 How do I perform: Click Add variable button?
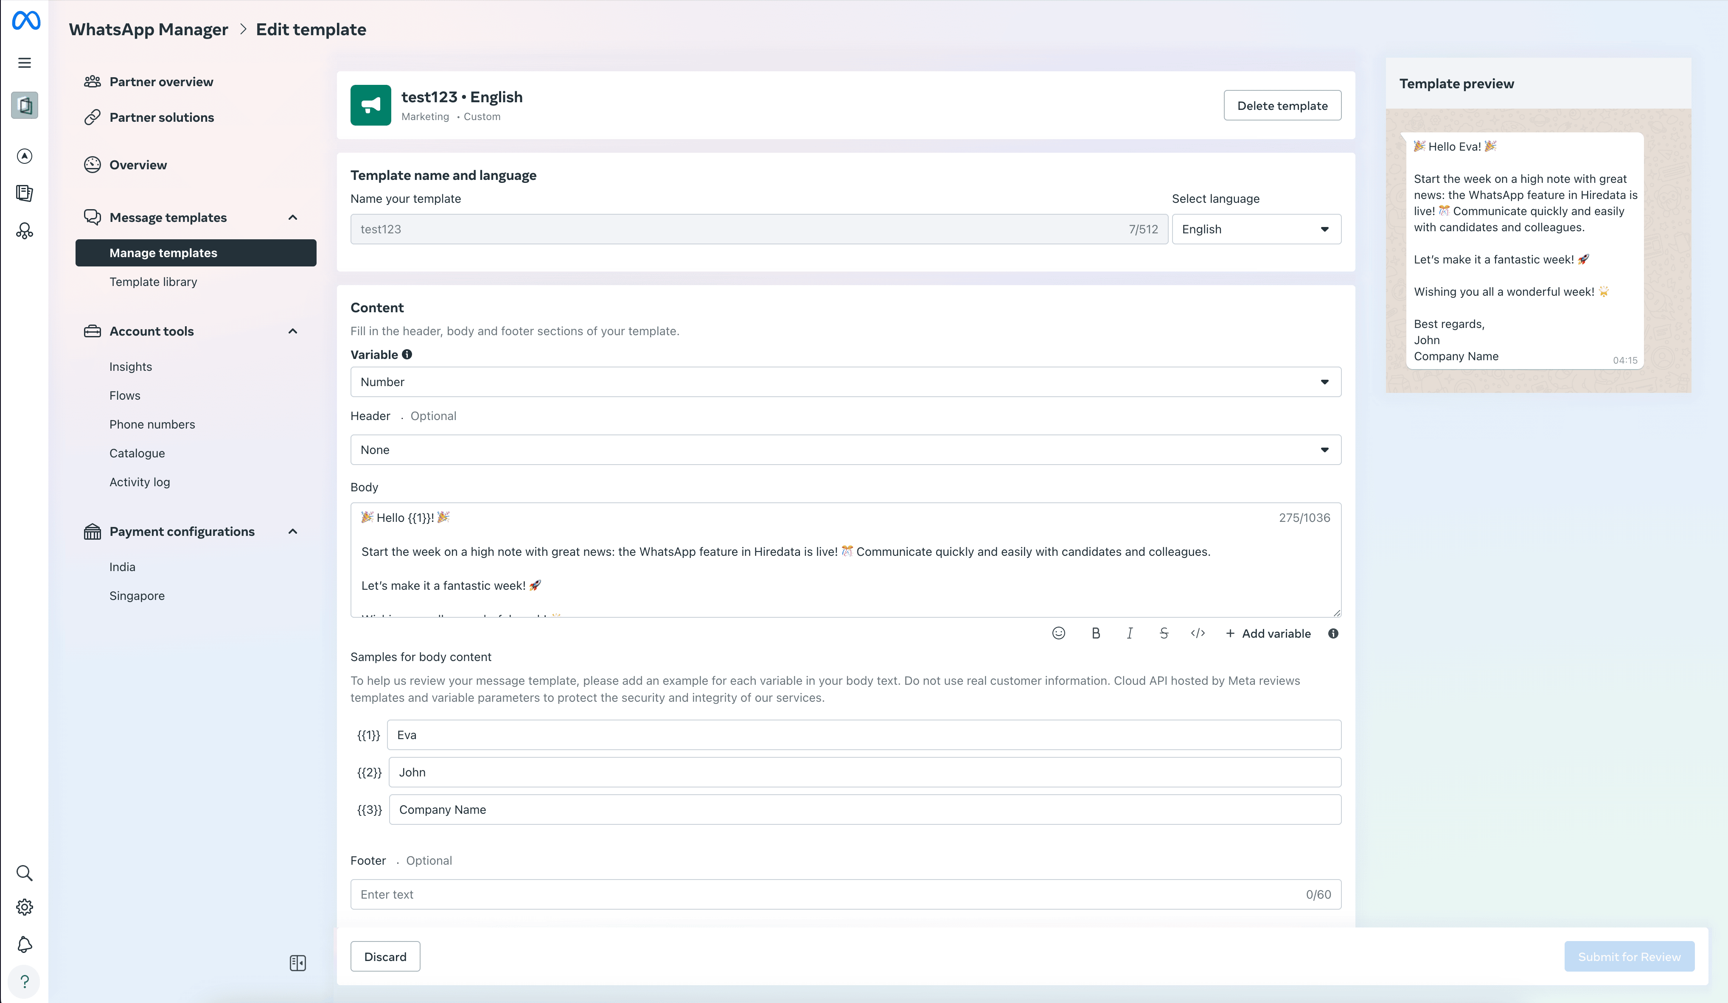click(x=1268, y=633)
